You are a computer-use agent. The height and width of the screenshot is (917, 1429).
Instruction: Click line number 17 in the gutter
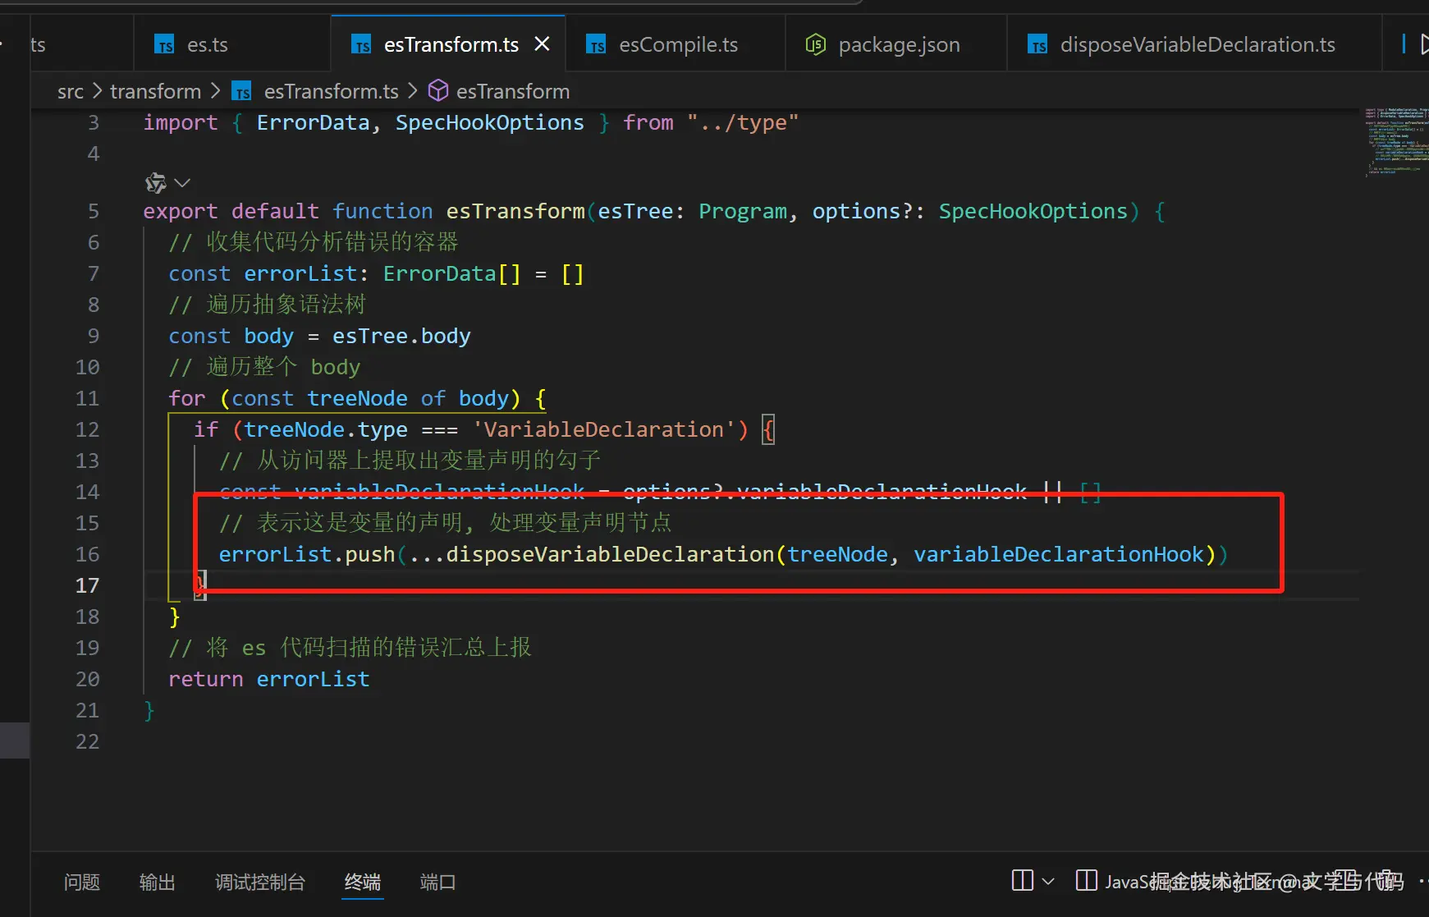point(87,585)
